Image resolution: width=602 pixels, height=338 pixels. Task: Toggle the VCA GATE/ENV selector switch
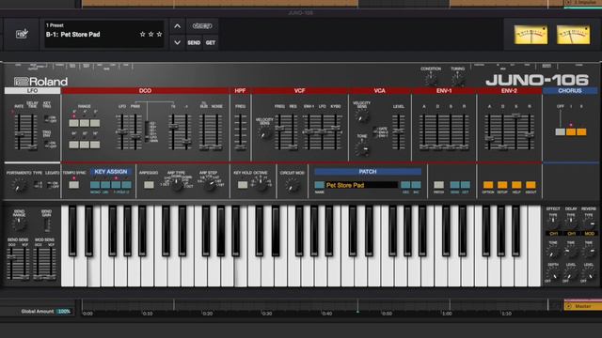click(x=375, y=132)
